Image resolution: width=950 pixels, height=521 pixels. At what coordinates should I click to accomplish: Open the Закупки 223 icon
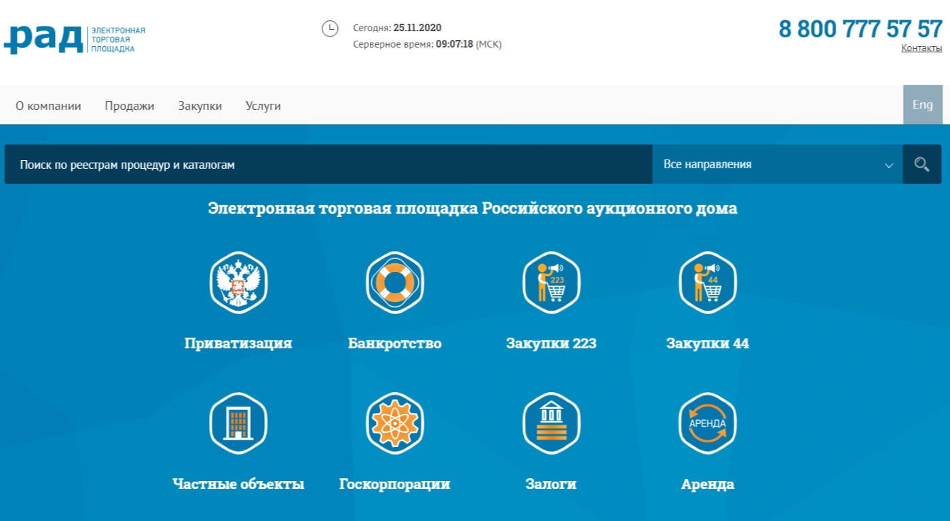coord(551,281)
